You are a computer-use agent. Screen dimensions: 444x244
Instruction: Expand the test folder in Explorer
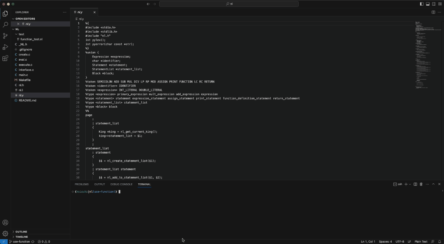22,34
